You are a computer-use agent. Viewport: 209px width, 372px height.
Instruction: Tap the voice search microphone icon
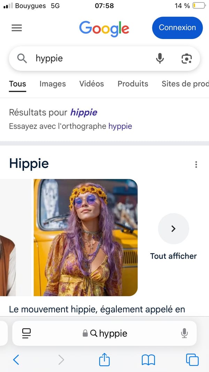point(160,59)
